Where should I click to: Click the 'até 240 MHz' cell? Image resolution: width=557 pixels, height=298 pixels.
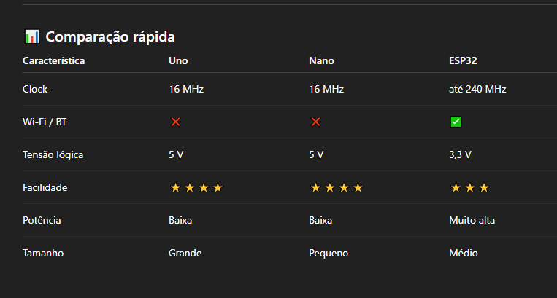click(477, 90)
